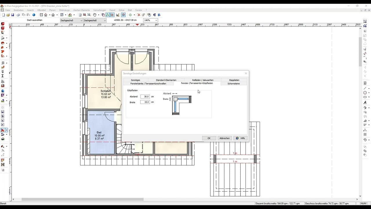This screenshot has width=371, height=209.
Task: Click the 'w' icon in left toolbar
Action: click(3, 112)
